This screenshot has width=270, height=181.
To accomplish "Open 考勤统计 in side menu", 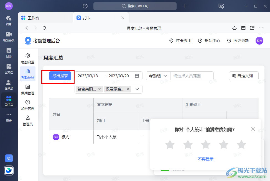I will point(28,74).
